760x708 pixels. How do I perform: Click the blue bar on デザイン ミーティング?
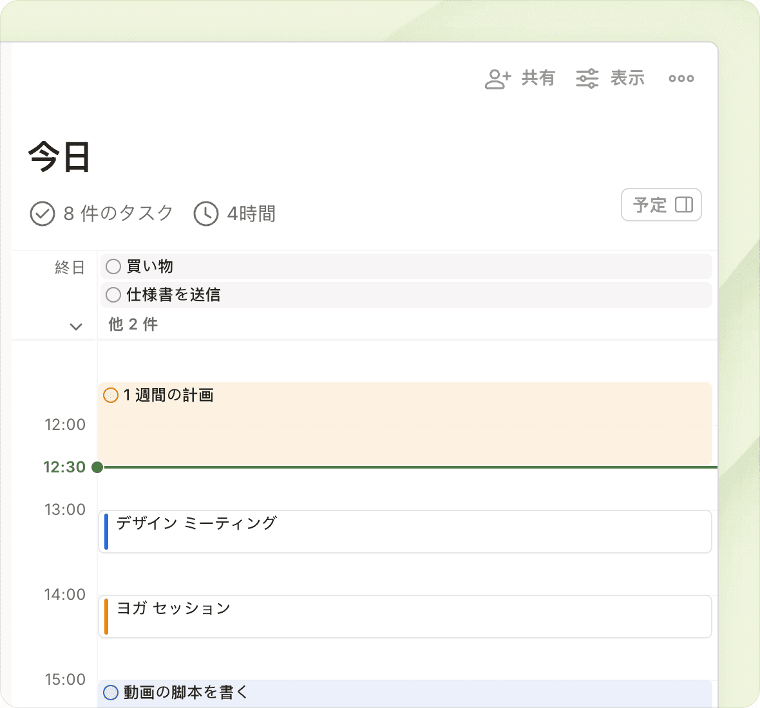106,532
